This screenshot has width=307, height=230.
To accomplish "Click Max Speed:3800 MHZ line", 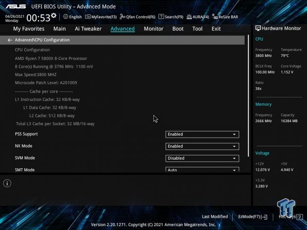I will pyautogui.click(x=36, y=75).
